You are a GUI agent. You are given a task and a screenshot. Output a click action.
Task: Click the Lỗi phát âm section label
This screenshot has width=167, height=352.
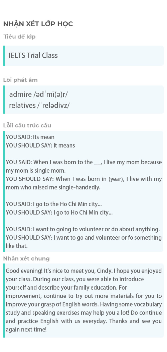[x=20, y=80]
